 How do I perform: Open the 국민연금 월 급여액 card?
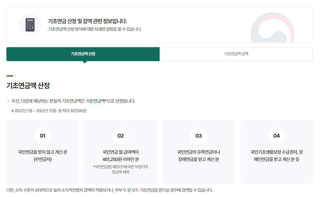click(120, 152)
